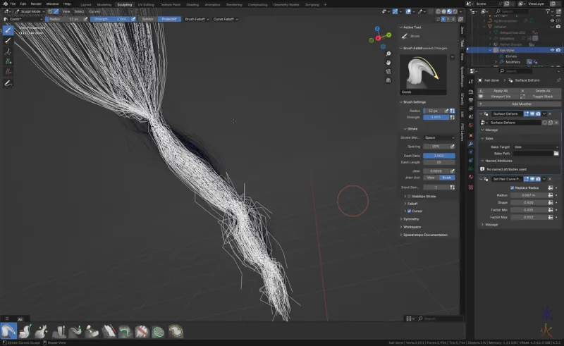The height and width of the screenshot is (346, 564).
Task: Select first brush asset thumbnail in bottom shelf
Action: pyautogui.click(x=8, y=331)
